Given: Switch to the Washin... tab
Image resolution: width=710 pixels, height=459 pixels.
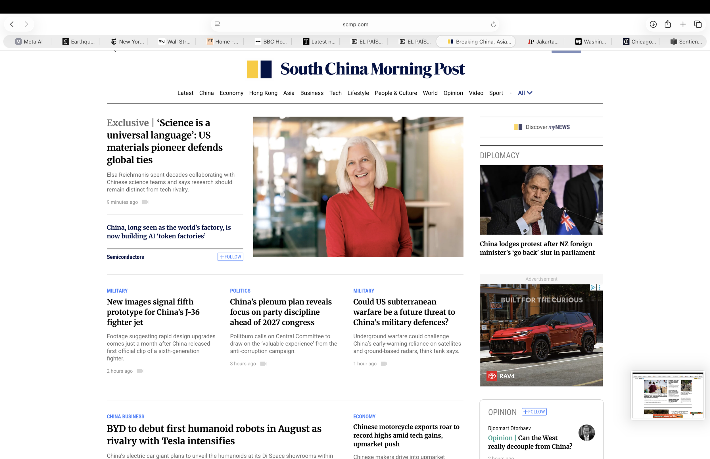Looking at the screenshot, I should [x=590, y=42].
